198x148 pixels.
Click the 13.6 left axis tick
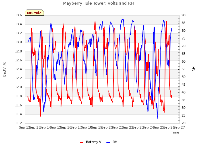point(19,15)
